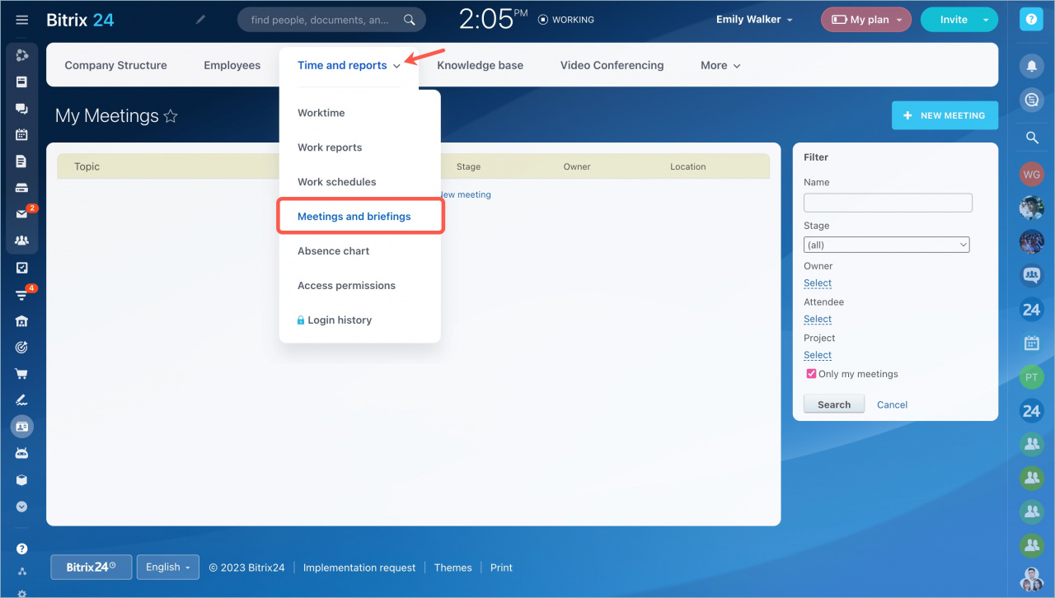
Task: Click Themes footer link
Action: [453, 568]
